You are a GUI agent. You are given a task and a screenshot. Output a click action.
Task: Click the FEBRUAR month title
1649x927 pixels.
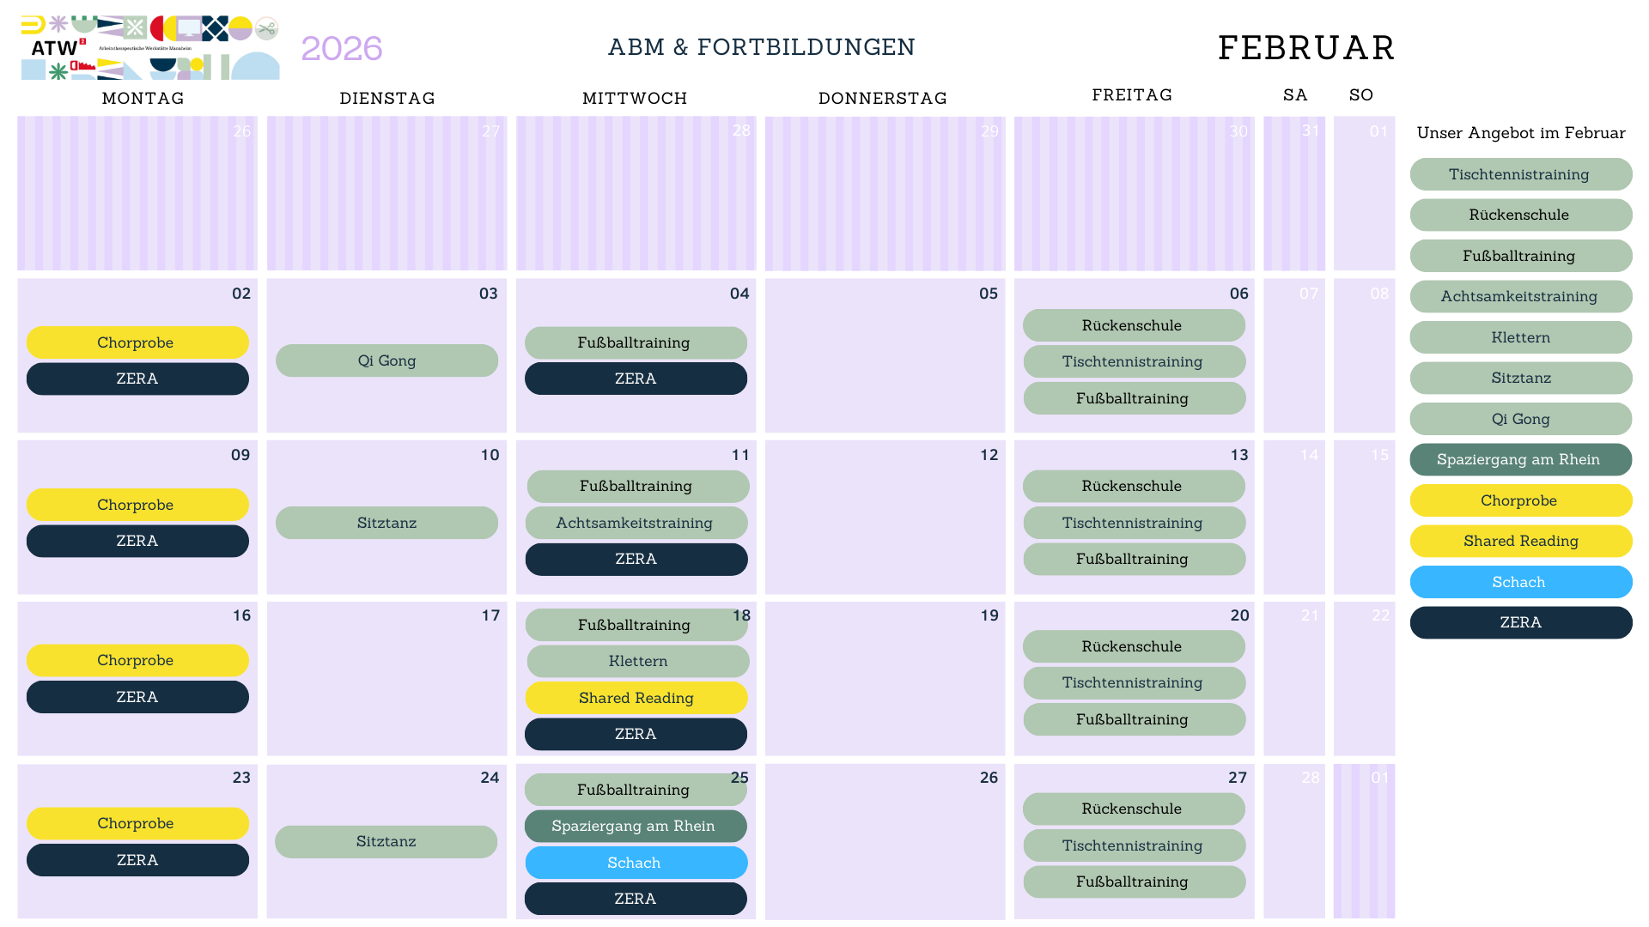1305,48
